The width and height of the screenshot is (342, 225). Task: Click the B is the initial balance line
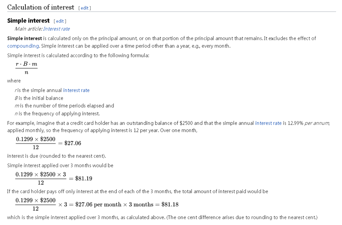[x=39, y=98]
